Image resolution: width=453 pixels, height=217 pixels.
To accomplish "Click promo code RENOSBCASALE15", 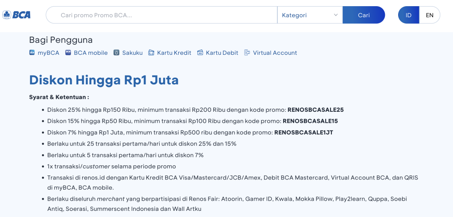I will tap(310, 121).
